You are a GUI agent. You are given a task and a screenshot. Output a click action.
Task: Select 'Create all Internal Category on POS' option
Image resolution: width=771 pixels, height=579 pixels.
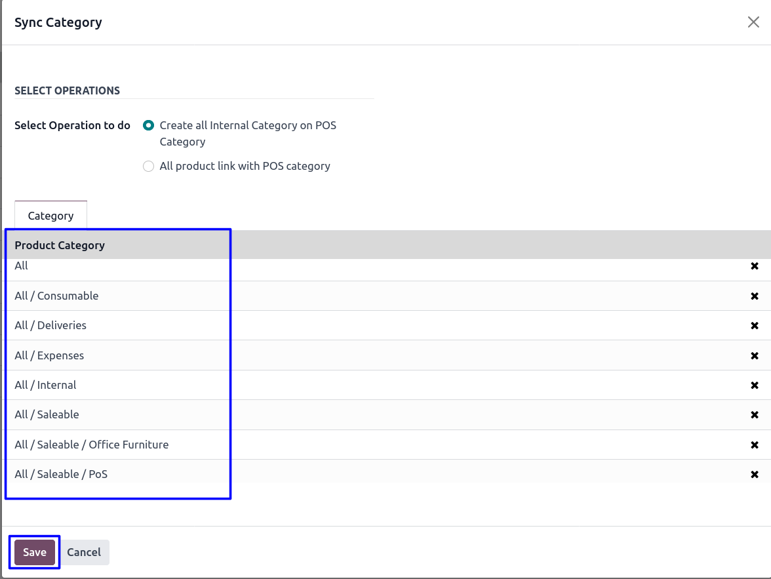coord(149,125)
